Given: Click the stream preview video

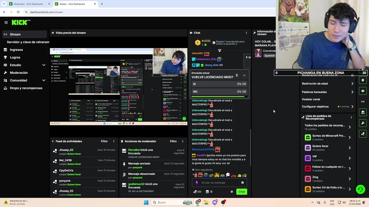Looking at the screenshot, I should [118, 87].
